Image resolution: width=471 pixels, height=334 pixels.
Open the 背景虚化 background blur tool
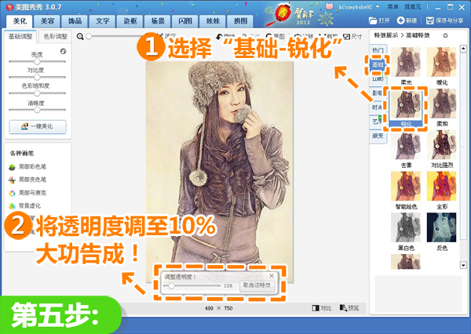pyautogui.click(x=25, y=206)
